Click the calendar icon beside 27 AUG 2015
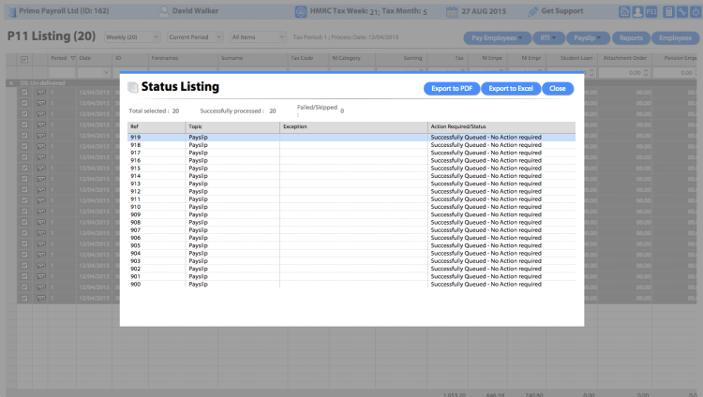703x397 pixels. (x=452, y=11)
